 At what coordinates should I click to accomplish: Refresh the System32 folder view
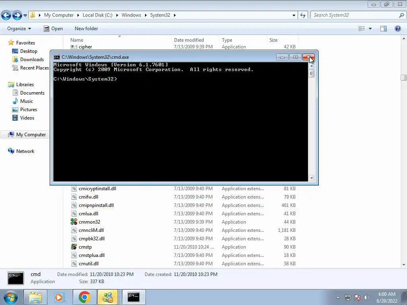coord(303,15)
